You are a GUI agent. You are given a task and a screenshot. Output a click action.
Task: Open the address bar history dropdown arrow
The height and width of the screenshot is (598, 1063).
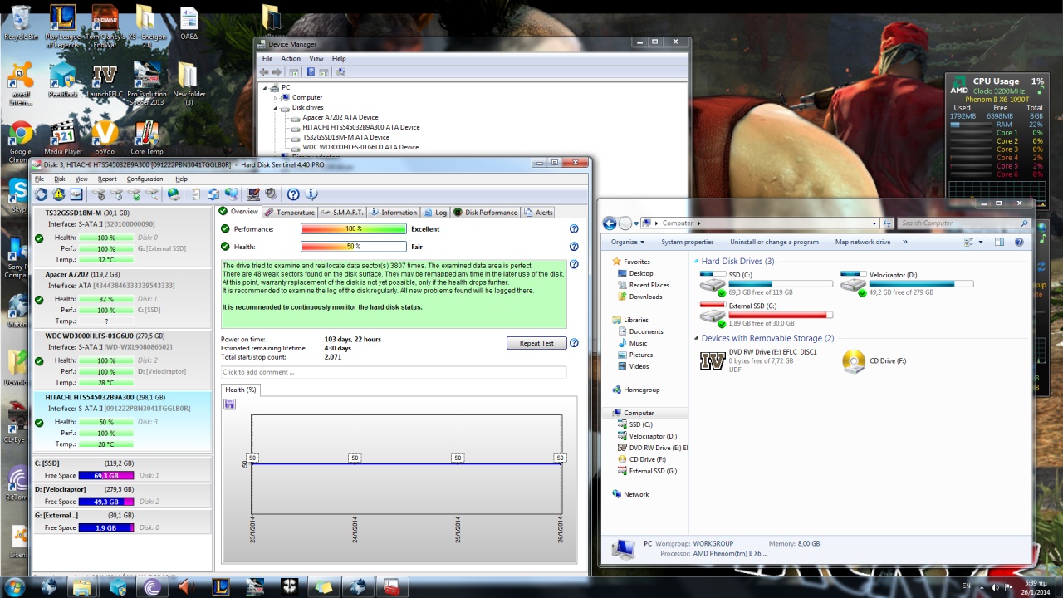[x=874, y=223]
